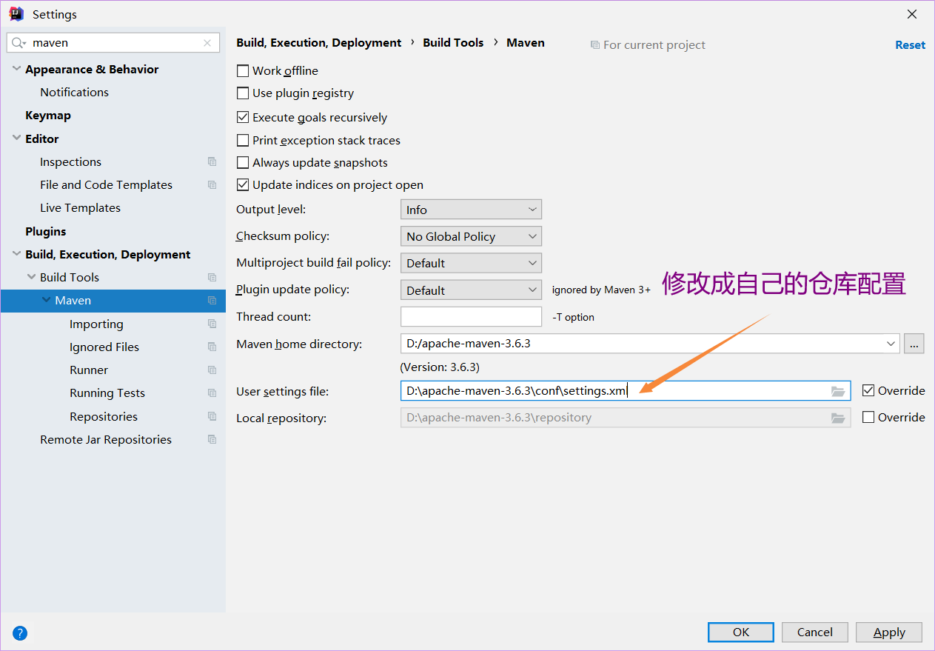Click project-level icon beside Ignored Files

[212, 347]
